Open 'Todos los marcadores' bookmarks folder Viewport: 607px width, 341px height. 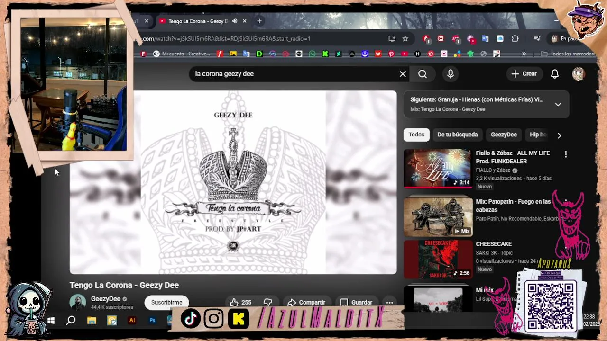[x=568, y=54]
